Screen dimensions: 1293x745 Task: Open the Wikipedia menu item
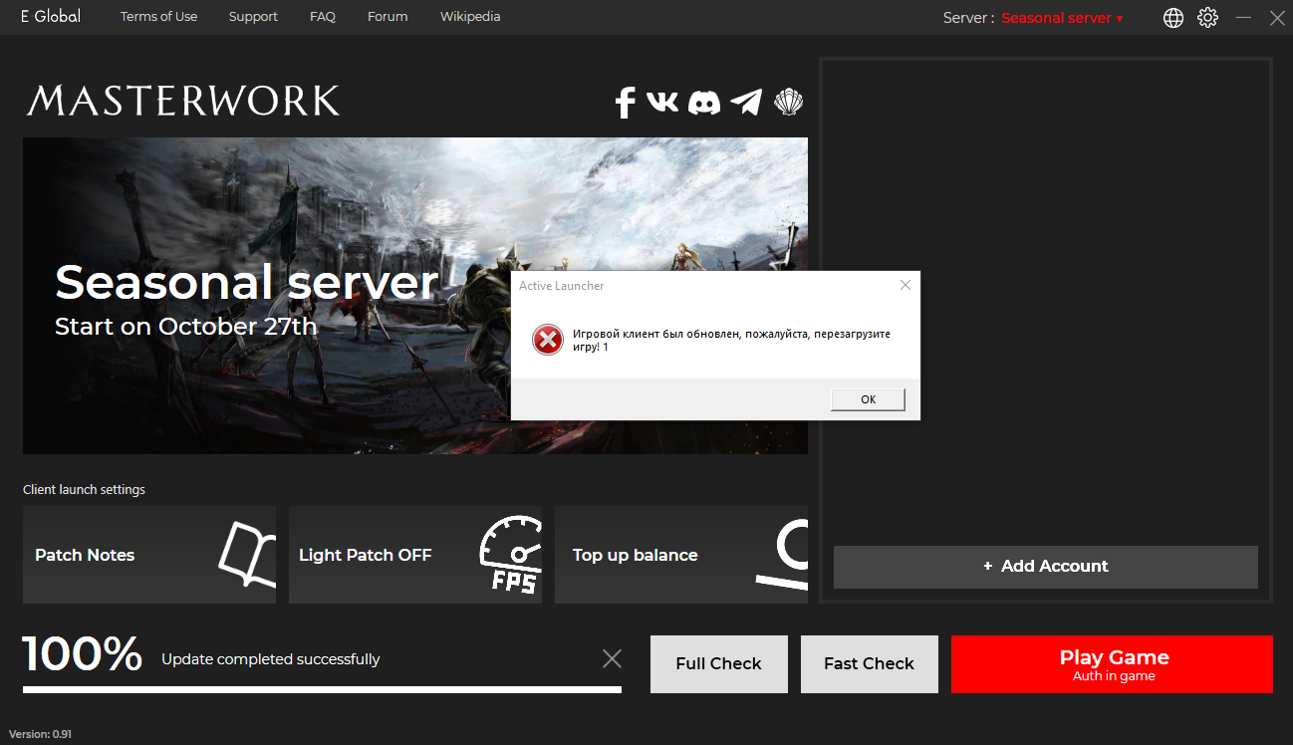(470, 17)
